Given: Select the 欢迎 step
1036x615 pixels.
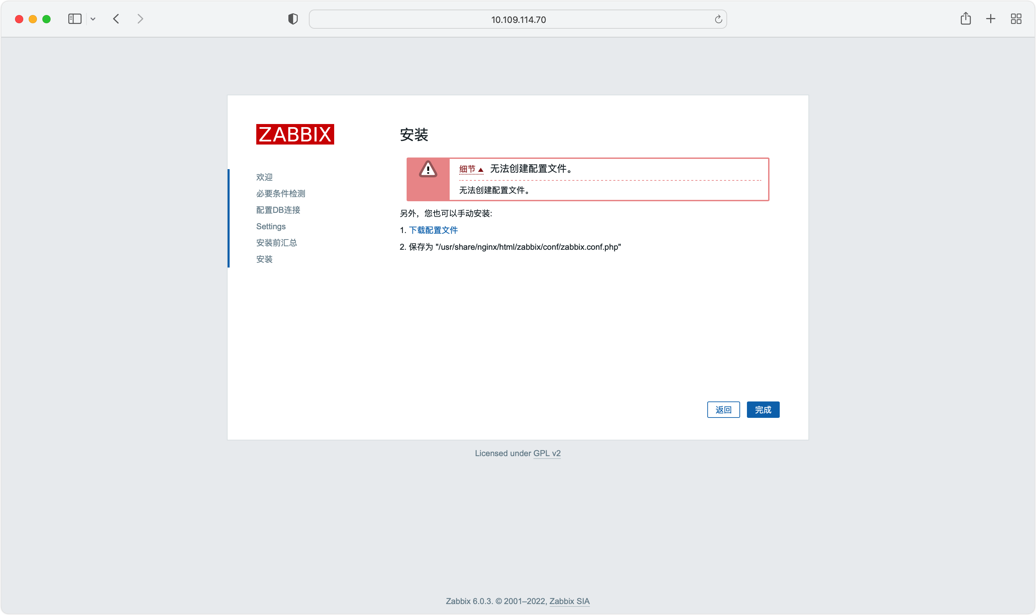Looking at the screenshot, I should click(264, 177).
